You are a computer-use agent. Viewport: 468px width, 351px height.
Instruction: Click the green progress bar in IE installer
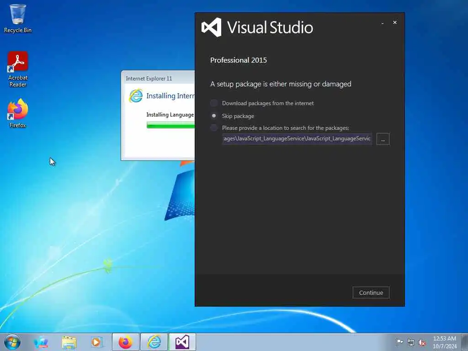170,125
